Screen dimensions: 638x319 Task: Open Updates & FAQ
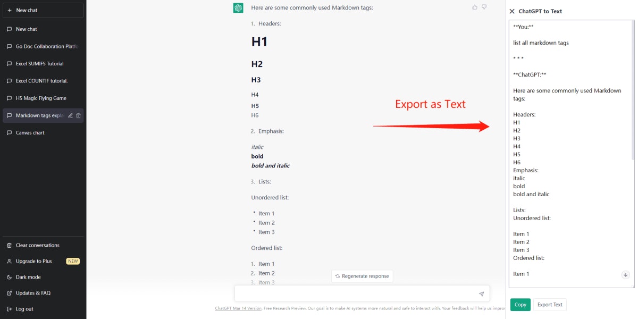coord(43,293)
